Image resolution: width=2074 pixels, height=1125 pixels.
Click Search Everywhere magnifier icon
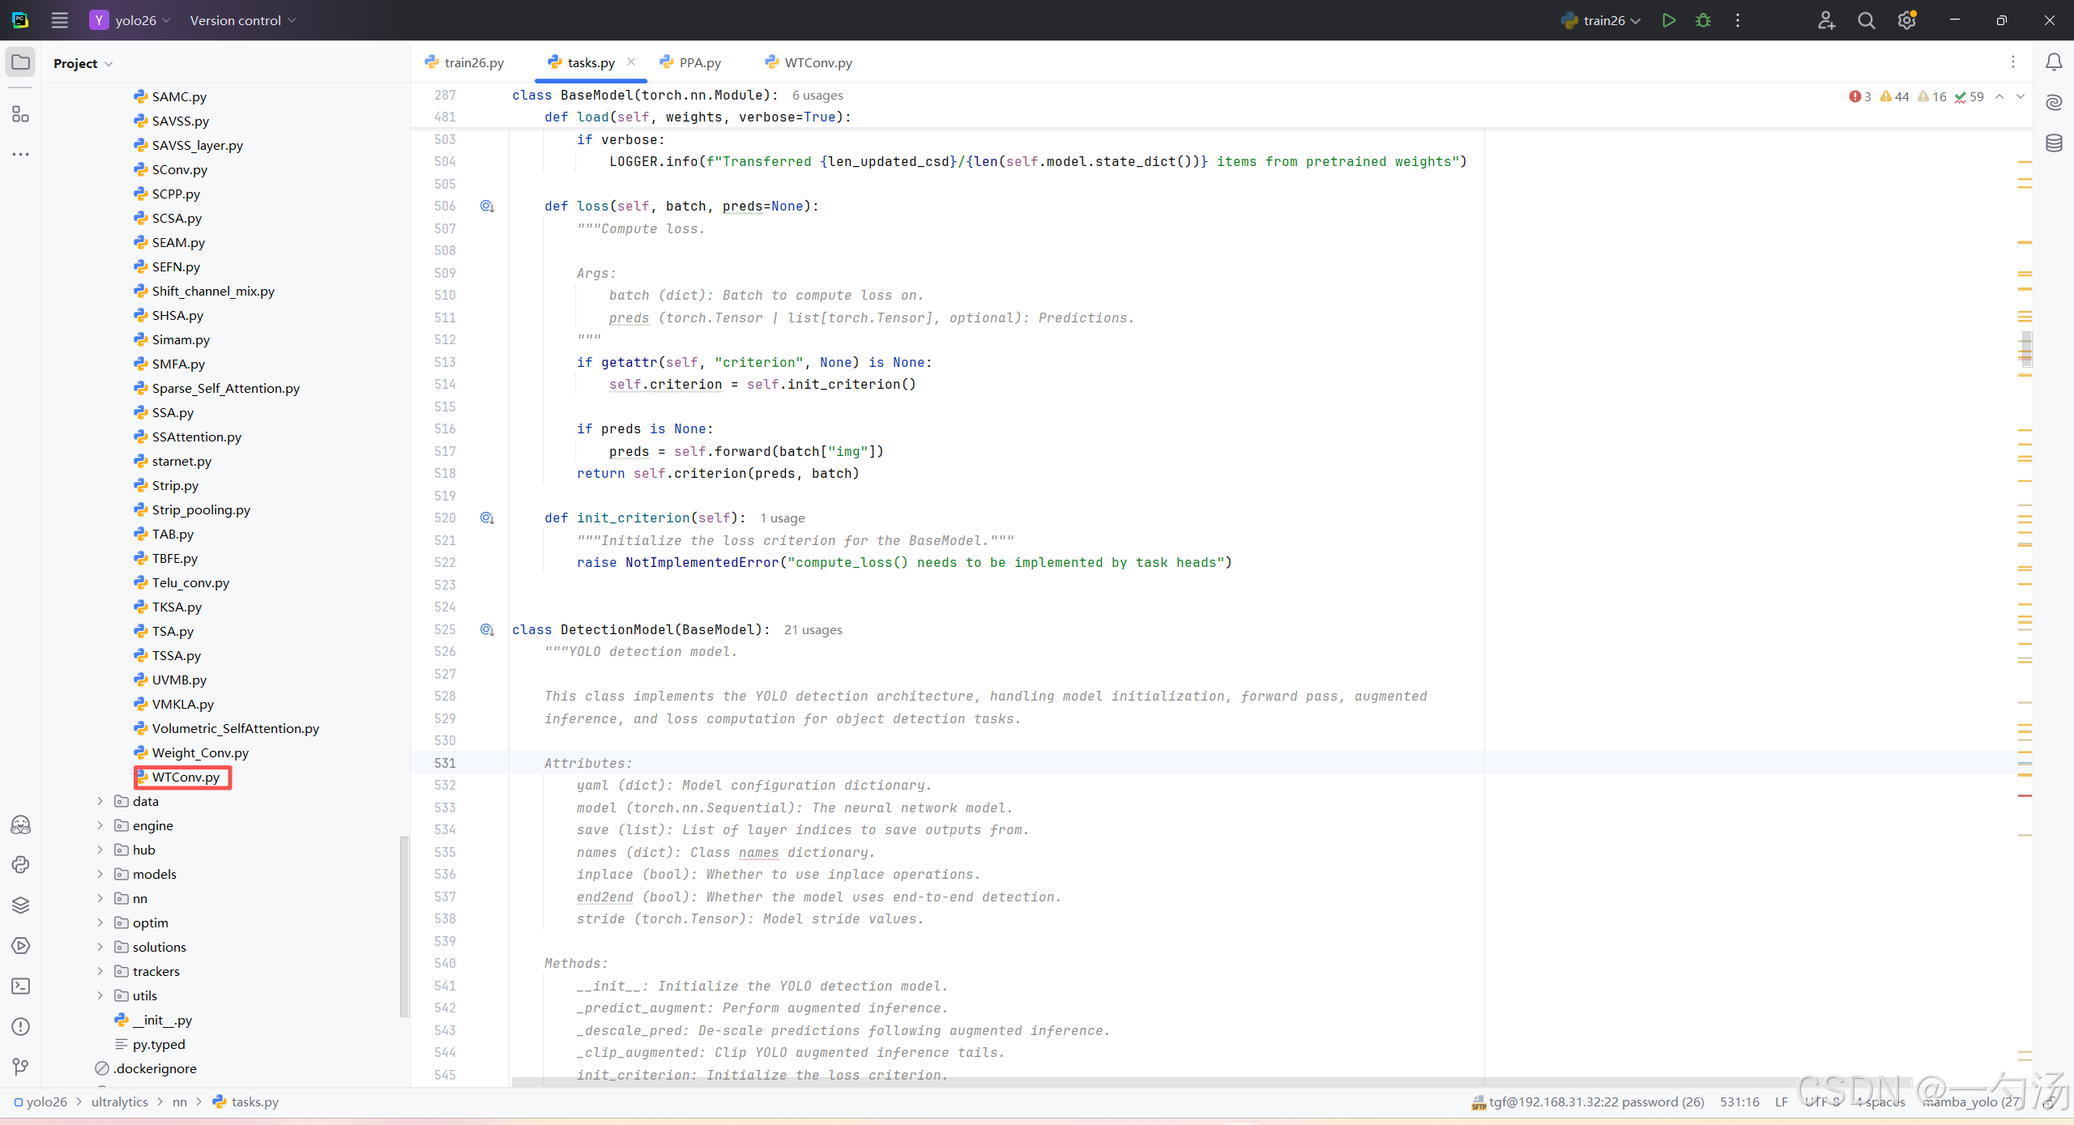[1866, 20]
